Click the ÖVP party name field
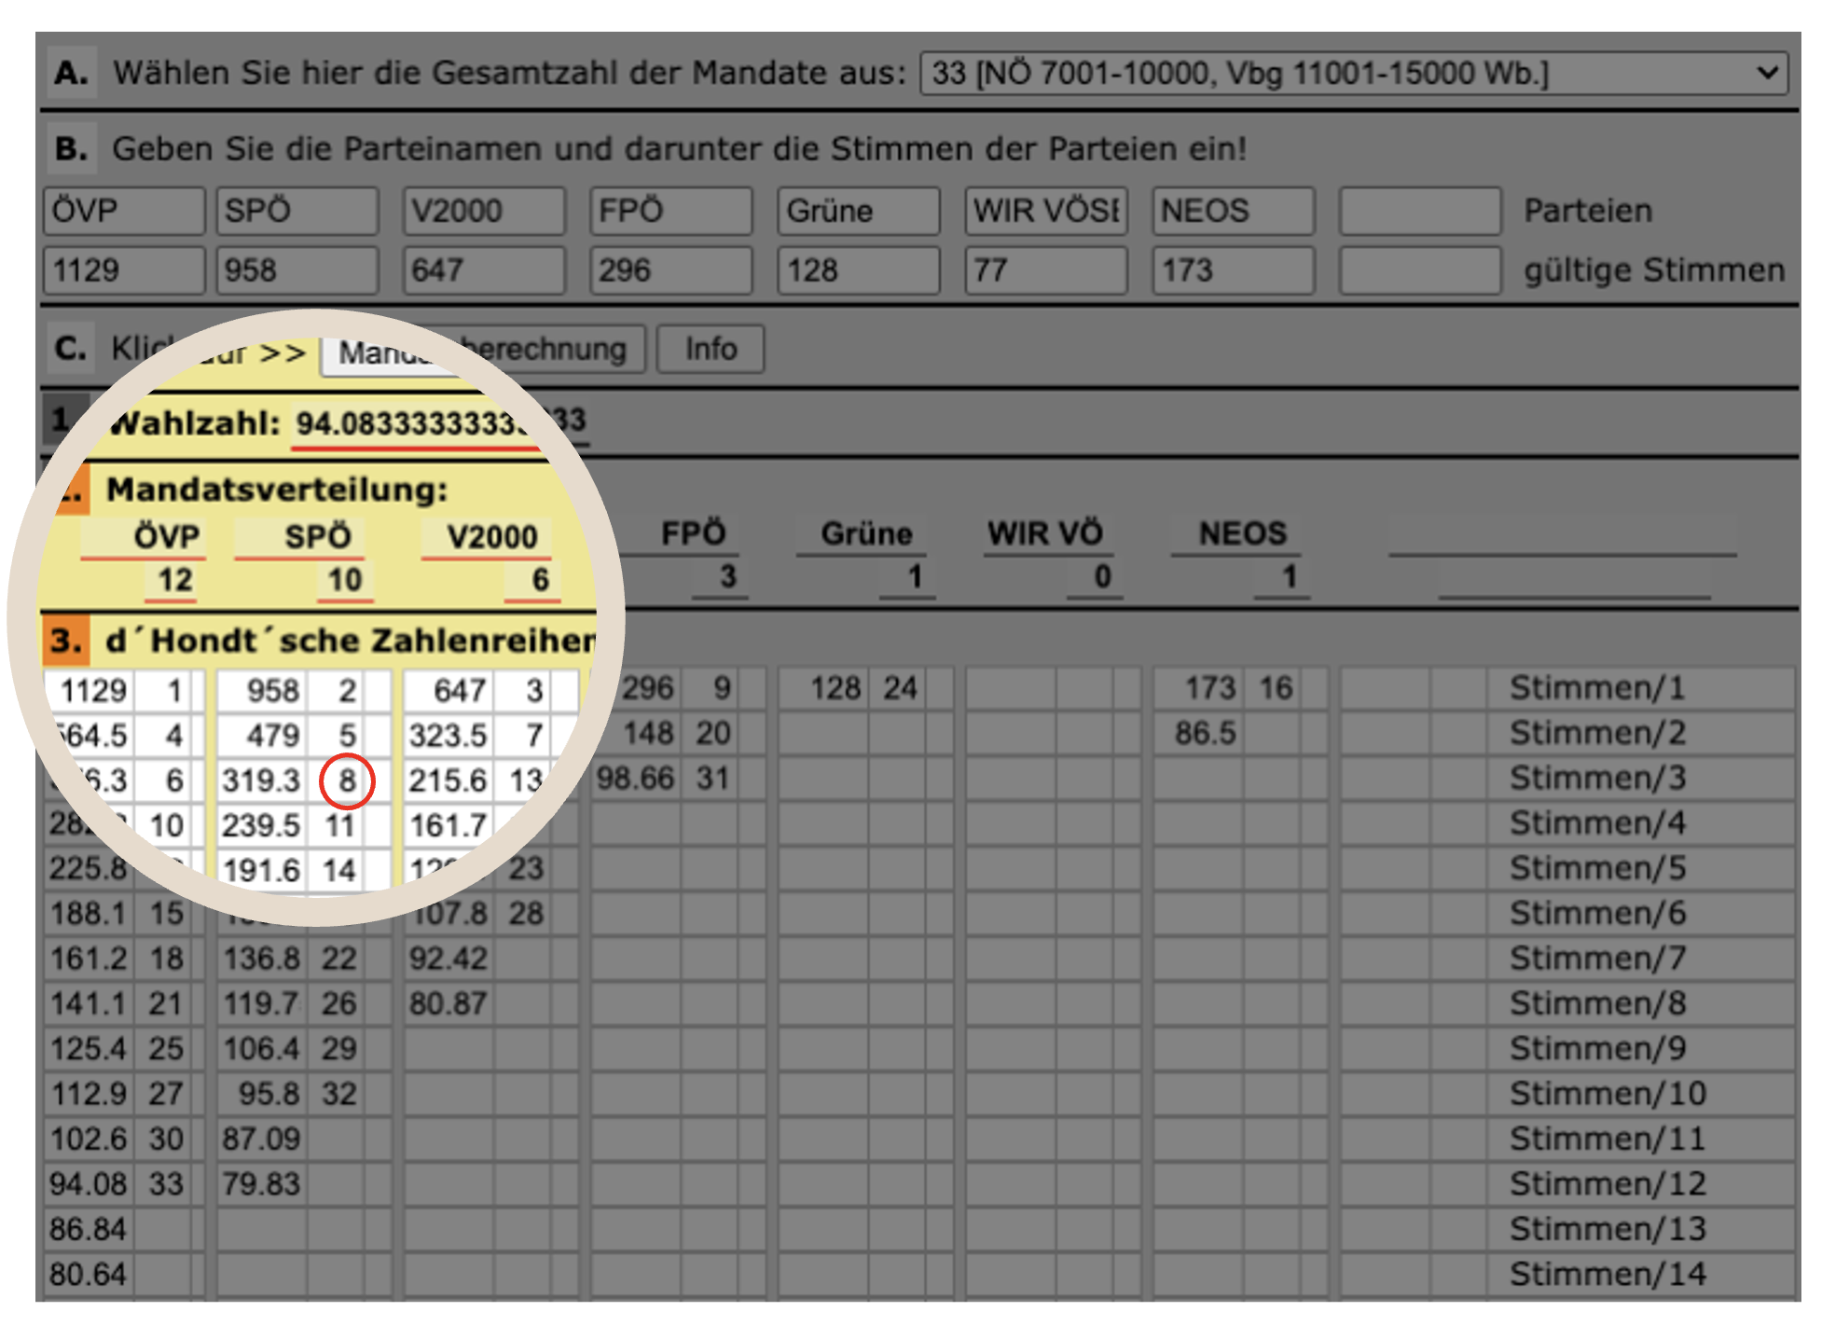This screenshot has width=1835, height=1339. click(x=123, y=211)
